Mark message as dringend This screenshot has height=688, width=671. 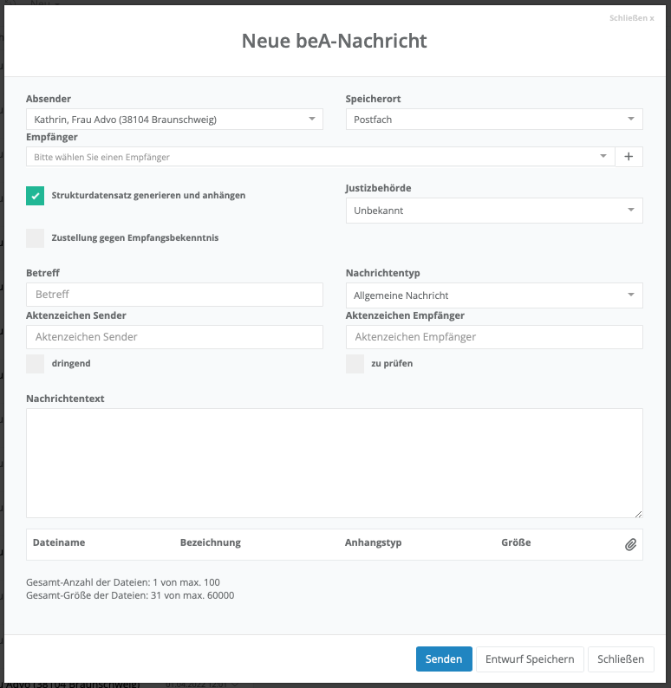click(35, 364)
